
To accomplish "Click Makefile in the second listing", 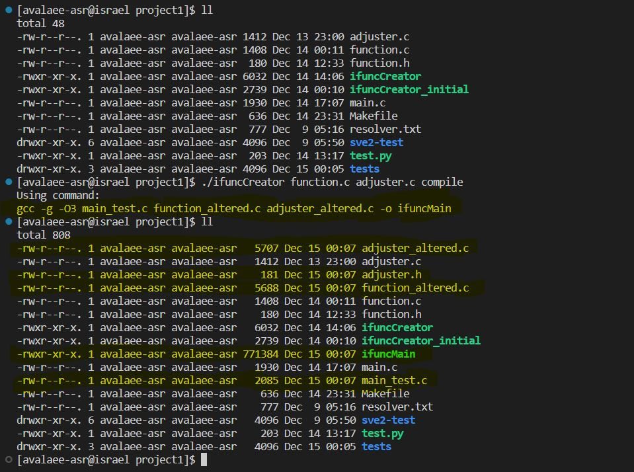I will (x=385, y=393).
